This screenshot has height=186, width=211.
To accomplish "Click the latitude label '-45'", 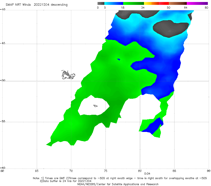I will point(3,43).
